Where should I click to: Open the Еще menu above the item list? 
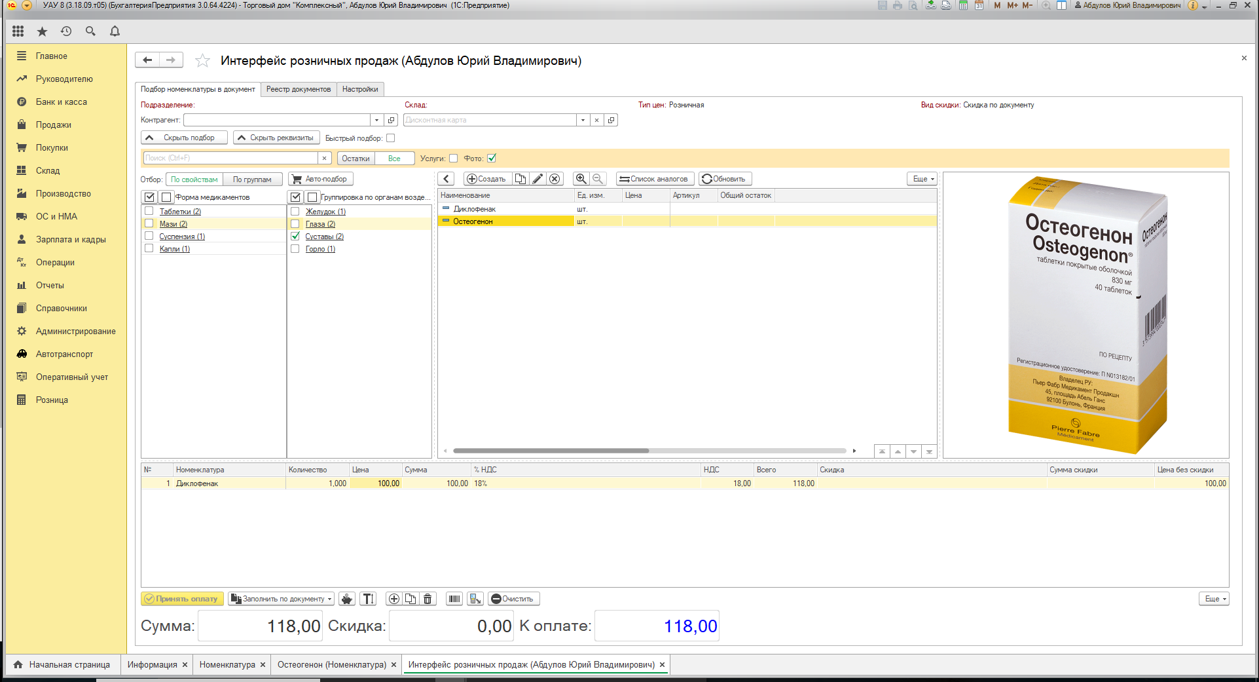922,179
